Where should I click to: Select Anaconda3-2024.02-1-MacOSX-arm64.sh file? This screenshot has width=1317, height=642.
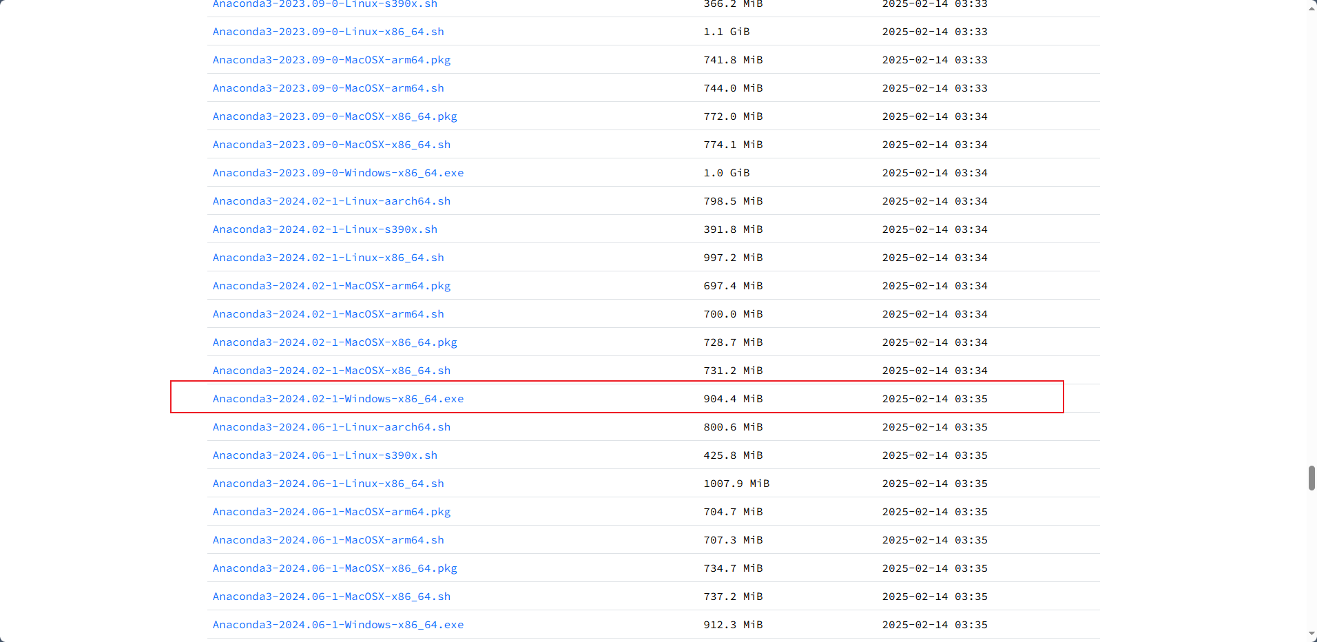[328, 314]
